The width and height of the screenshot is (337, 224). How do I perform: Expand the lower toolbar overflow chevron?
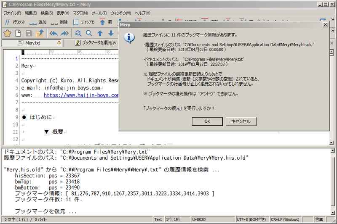333,31
